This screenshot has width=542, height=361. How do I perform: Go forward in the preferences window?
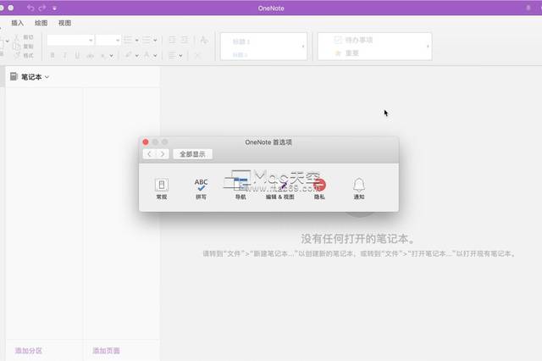[x=162, y=154]
